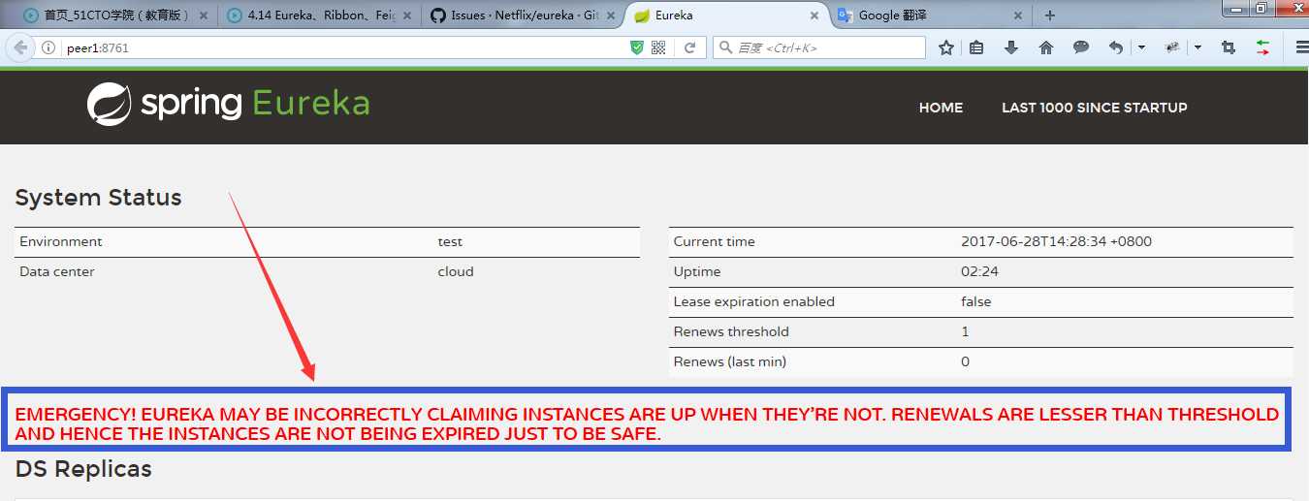
Task: Click the 'test' environment value
Action: click(x=450, y=241)
